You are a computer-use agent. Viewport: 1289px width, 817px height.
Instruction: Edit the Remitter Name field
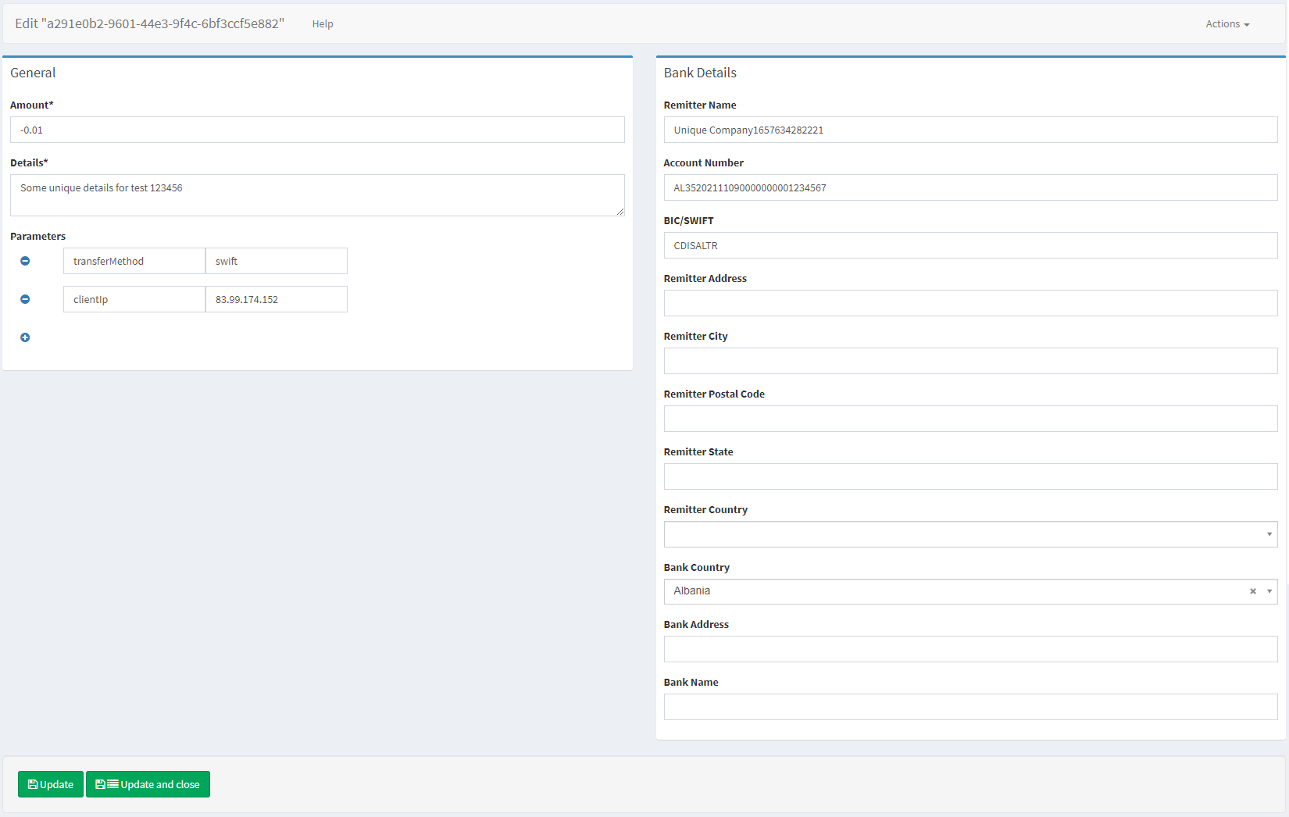pos(969,130)
